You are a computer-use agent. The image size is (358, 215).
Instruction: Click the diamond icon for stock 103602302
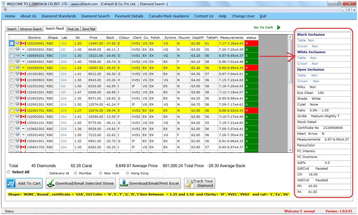click(x=17, y=129)
